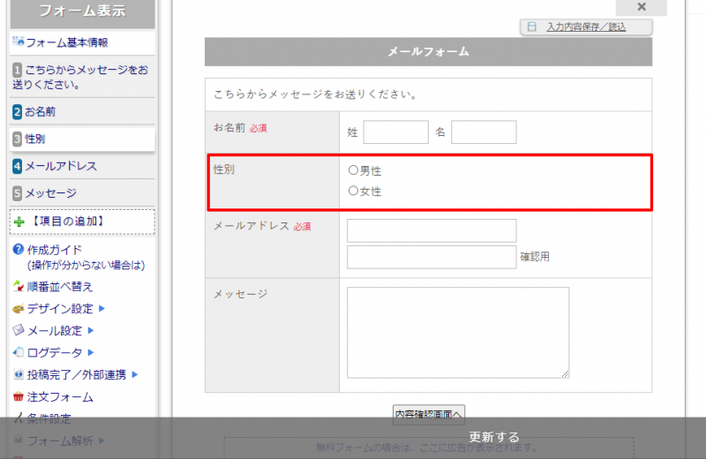This screenshot has height=459, width=706.
Task: Click the デザイン設定 palette icon
Action: (x=19, y=309)
